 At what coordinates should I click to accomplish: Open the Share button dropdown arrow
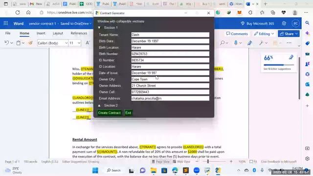tap(296, 34)
